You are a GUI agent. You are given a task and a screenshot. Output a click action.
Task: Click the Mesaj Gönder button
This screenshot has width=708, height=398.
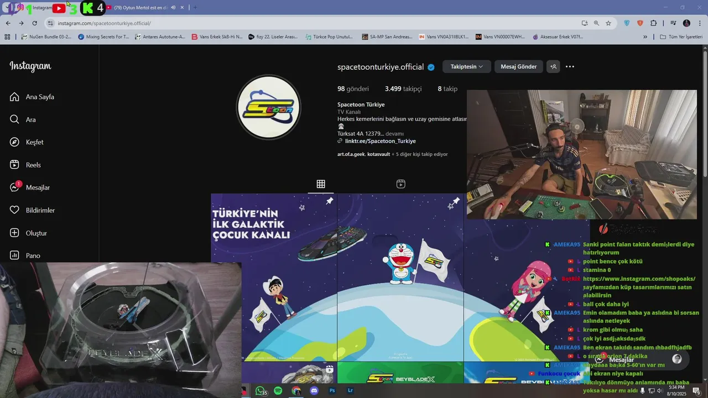click(518, 66)
